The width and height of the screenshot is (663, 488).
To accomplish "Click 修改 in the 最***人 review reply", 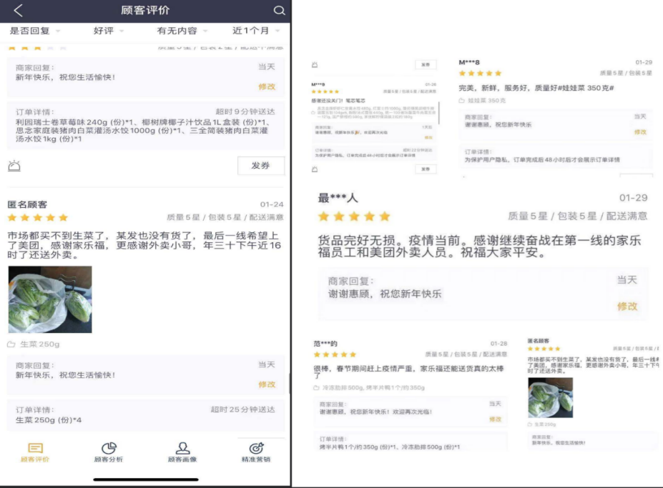I will (627, 307).
